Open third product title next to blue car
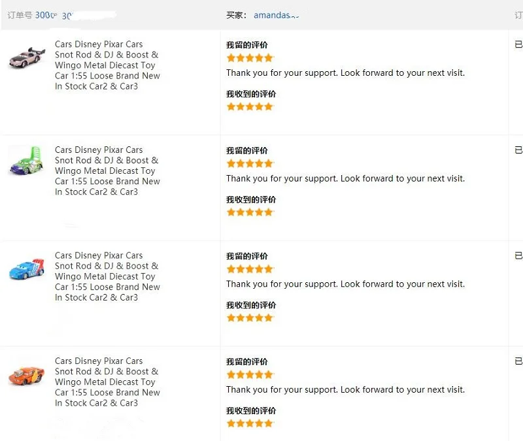The height and width of the screenshot is (441, 523). pyautogui.click(x=107, y=276)
